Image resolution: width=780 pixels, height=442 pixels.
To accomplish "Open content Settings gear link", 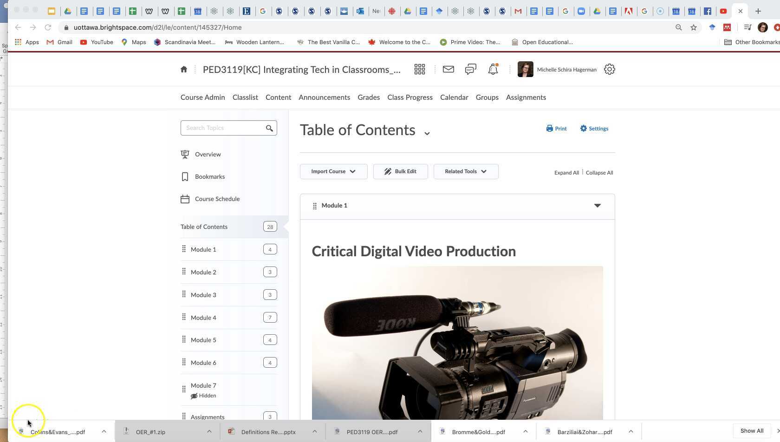I will [x=594, y=129].
